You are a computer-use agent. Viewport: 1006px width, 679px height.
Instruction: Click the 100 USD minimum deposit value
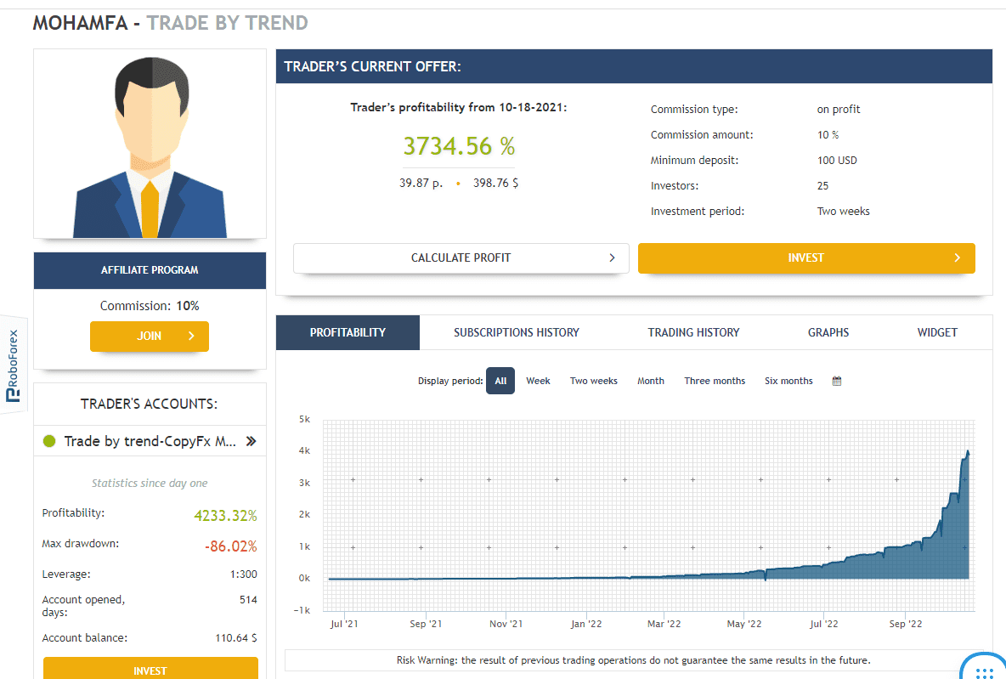(x=837, y=161)
